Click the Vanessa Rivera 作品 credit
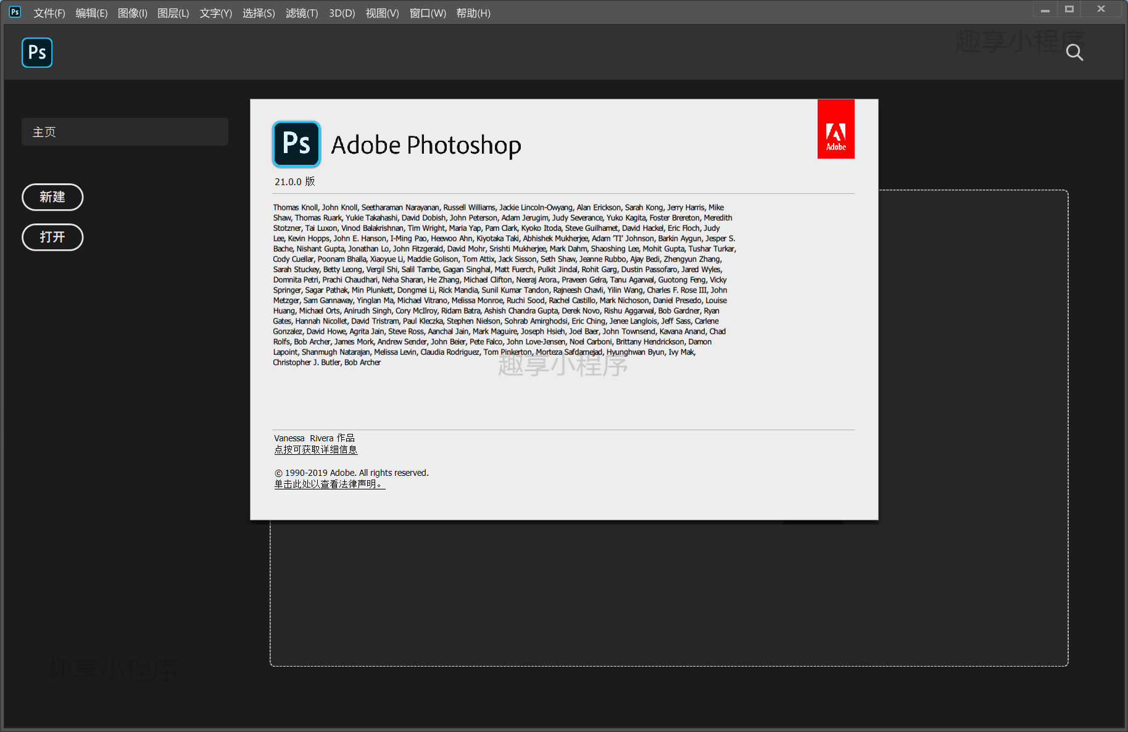 click(314, 438)
